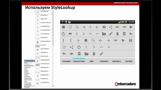Tap the first vertical three-dots details icon

click(x=63, y=40)
